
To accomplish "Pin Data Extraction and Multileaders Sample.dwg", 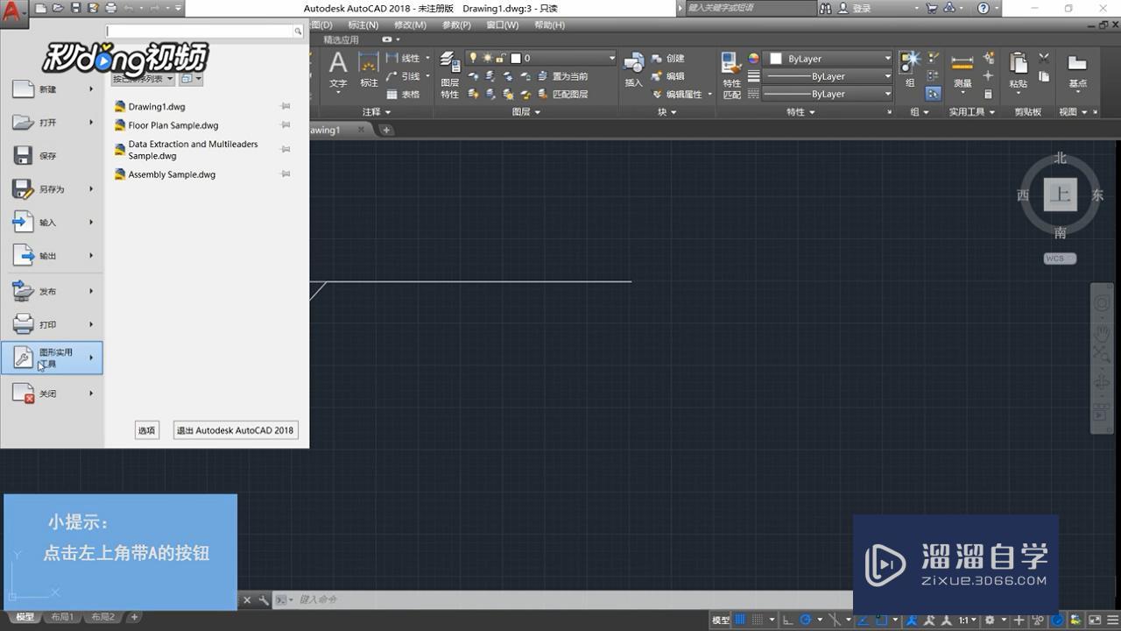I will (x=286, y=150).
